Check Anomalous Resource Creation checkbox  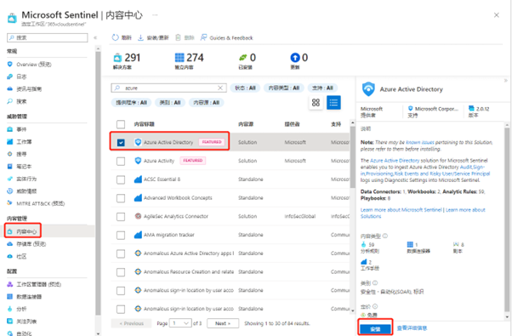click(121, 272)
